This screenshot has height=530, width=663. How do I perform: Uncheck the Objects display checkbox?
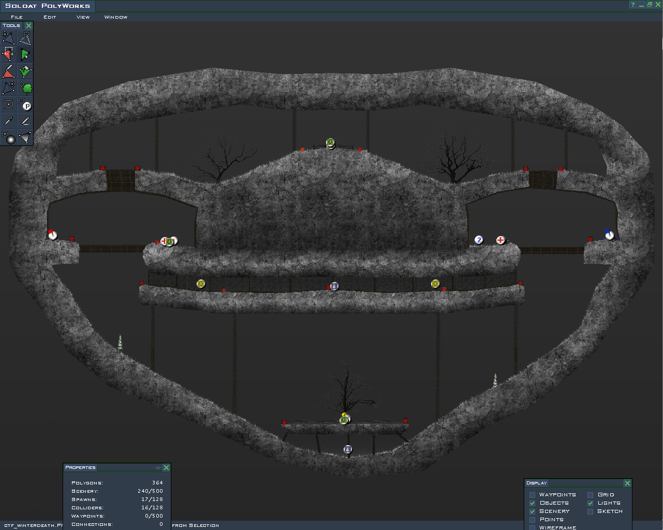tap(532, 503)
